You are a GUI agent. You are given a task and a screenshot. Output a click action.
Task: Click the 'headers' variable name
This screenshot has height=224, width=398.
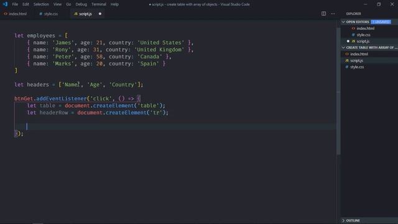point(38,85)
